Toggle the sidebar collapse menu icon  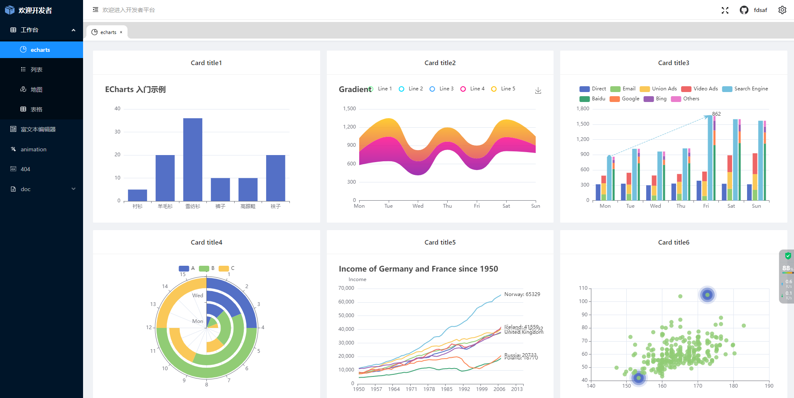pos(96,10)
